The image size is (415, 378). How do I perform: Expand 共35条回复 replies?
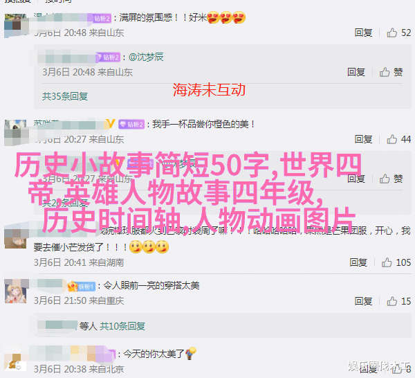pos(65,96)
